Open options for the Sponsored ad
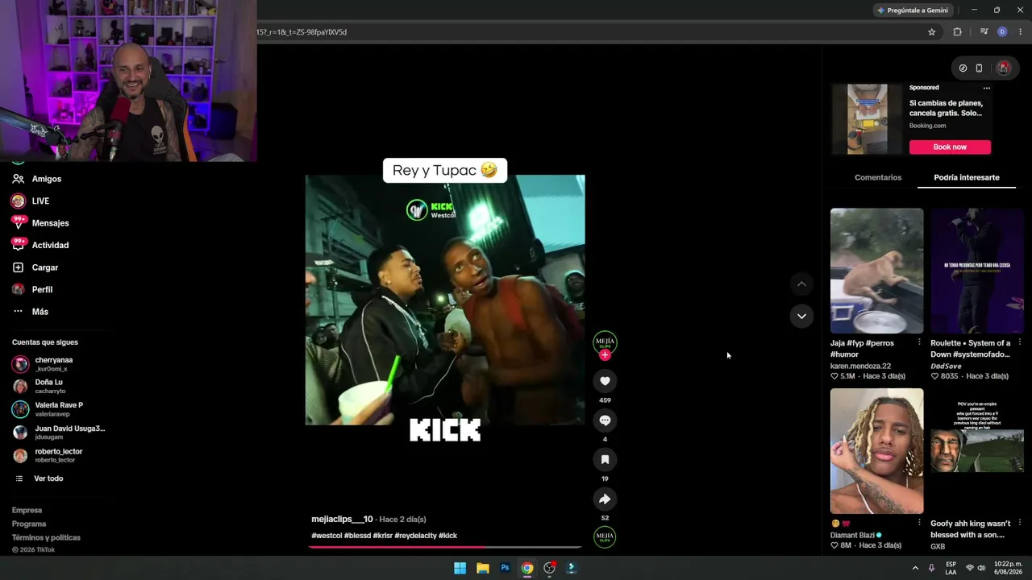This screenshot has height=580, width=1032. [986, 88]
